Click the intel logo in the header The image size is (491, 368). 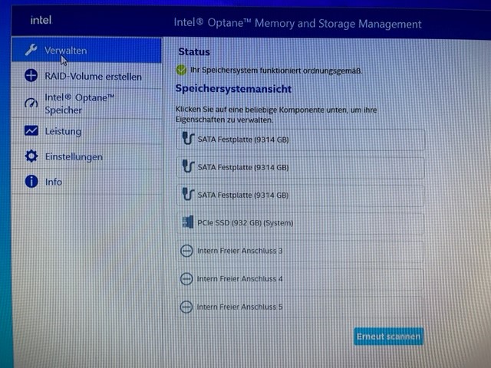(41, 21)
